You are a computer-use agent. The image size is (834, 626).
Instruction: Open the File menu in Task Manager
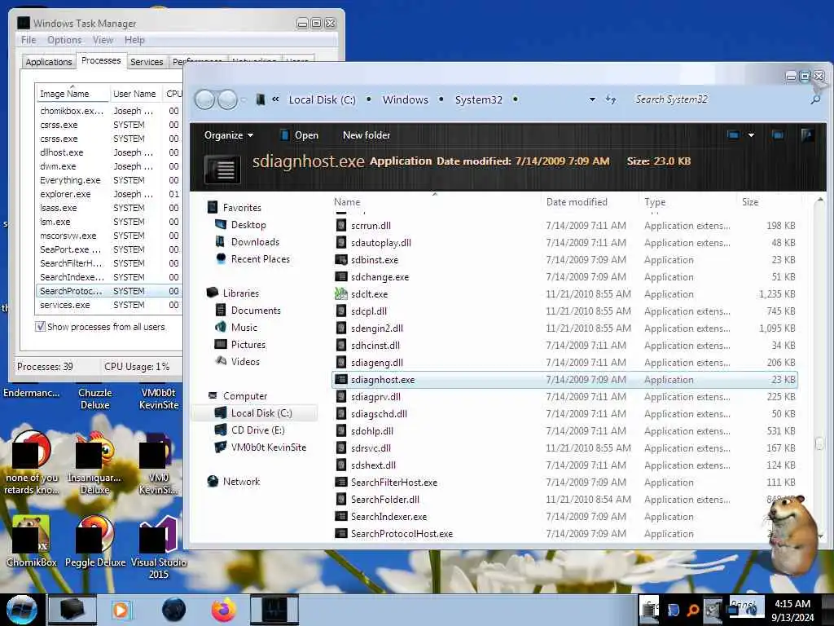[29, 40]
